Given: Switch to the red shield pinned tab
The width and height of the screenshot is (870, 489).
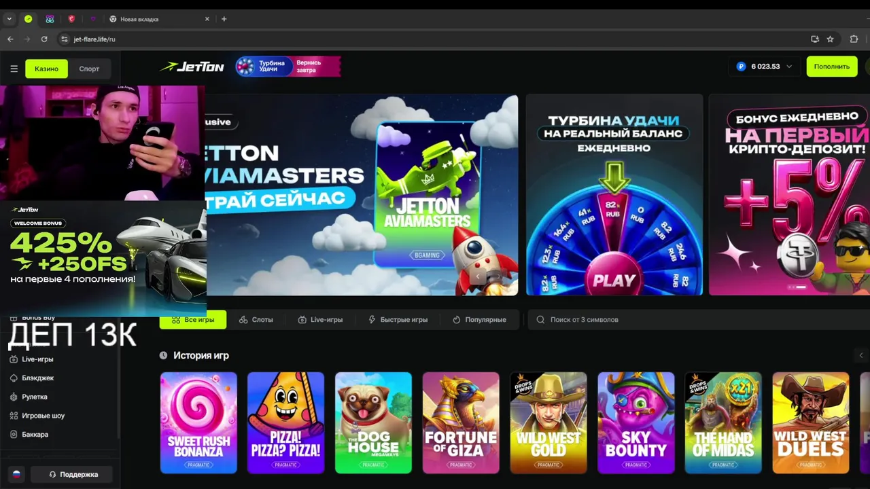Looking at the screenshot, I should pyautogui.click(x=71, y=19).
